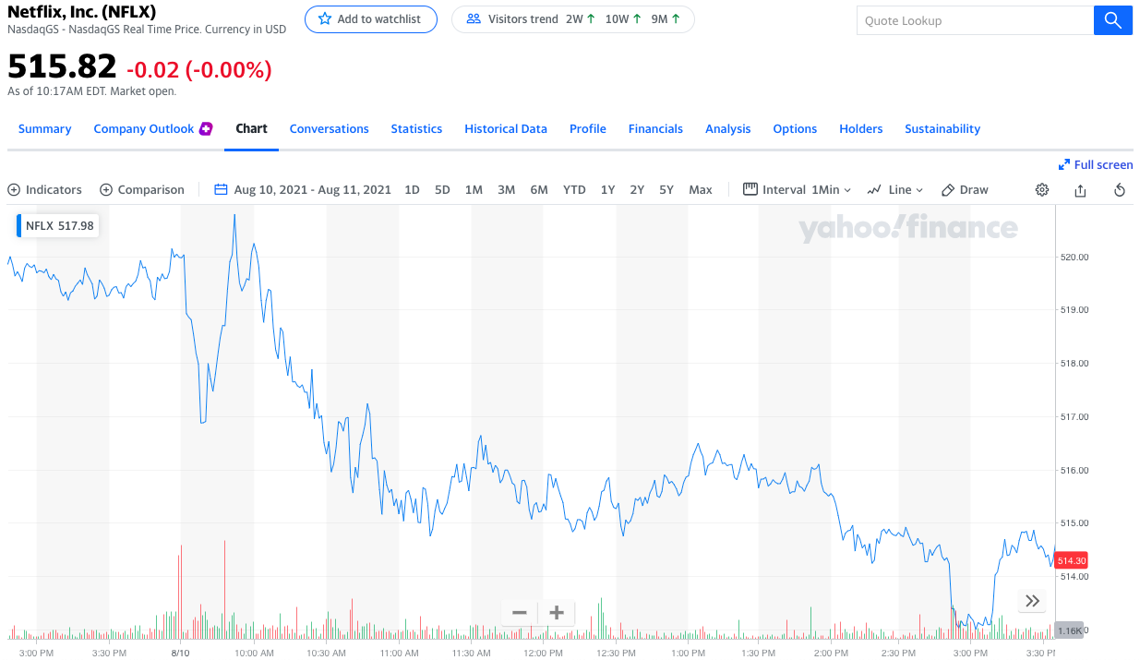The width and height of the screenshot is (1140, 660).
Task: Click the share chart icon
Action: [x=1080, y=189]
